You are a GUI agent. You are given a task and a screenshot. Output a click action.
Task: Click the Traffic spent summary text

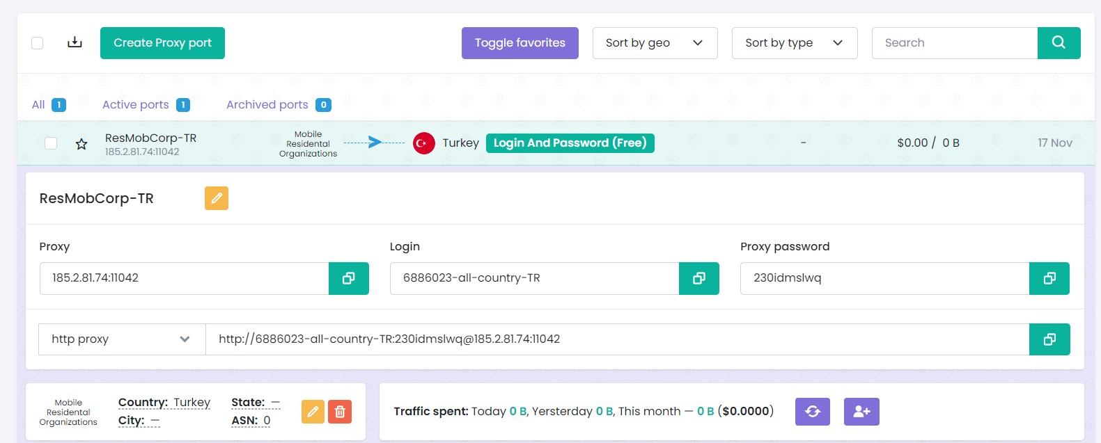(584, 412)
